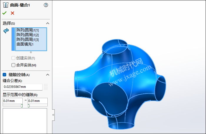The height and width of the screenshot is (134, 206).
Task: Decrease 缝合公差 with lower spinner button
Action: click(x=46, y=88)
